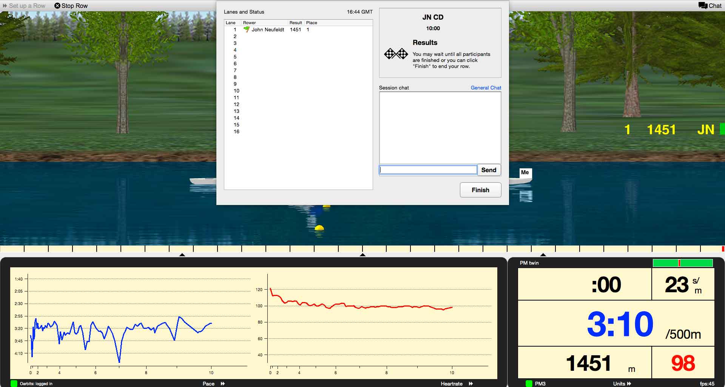
Task: Click the session chat message area
Action: coord(440,128)
